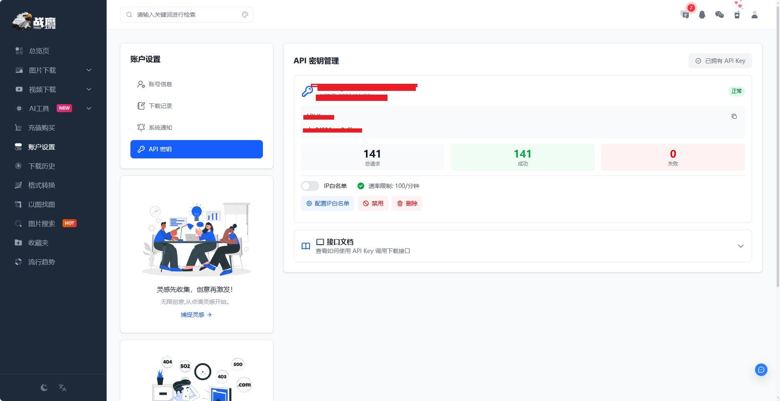Click the 配置IP白名单 button
Screen dimensions: 780x401
[327, 203]
